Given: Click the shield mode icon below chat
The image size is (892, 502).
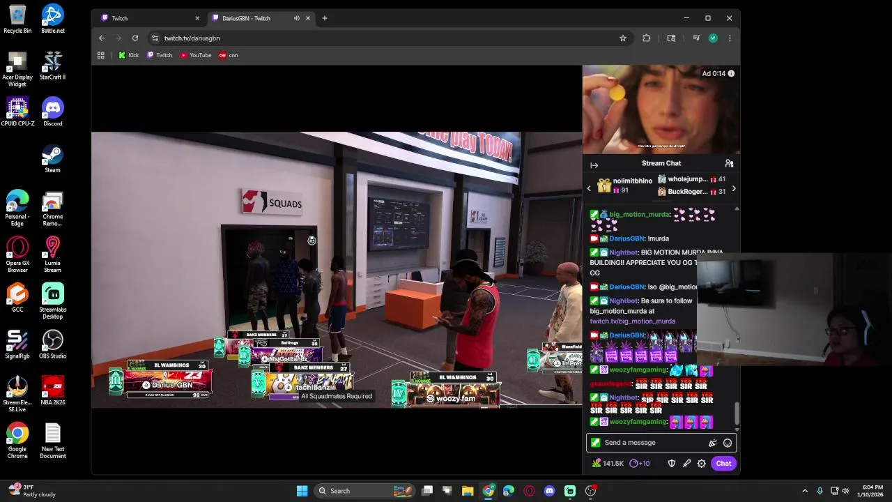Looking at the screenshot, I should pyautogui.click(x=672, y=464).
